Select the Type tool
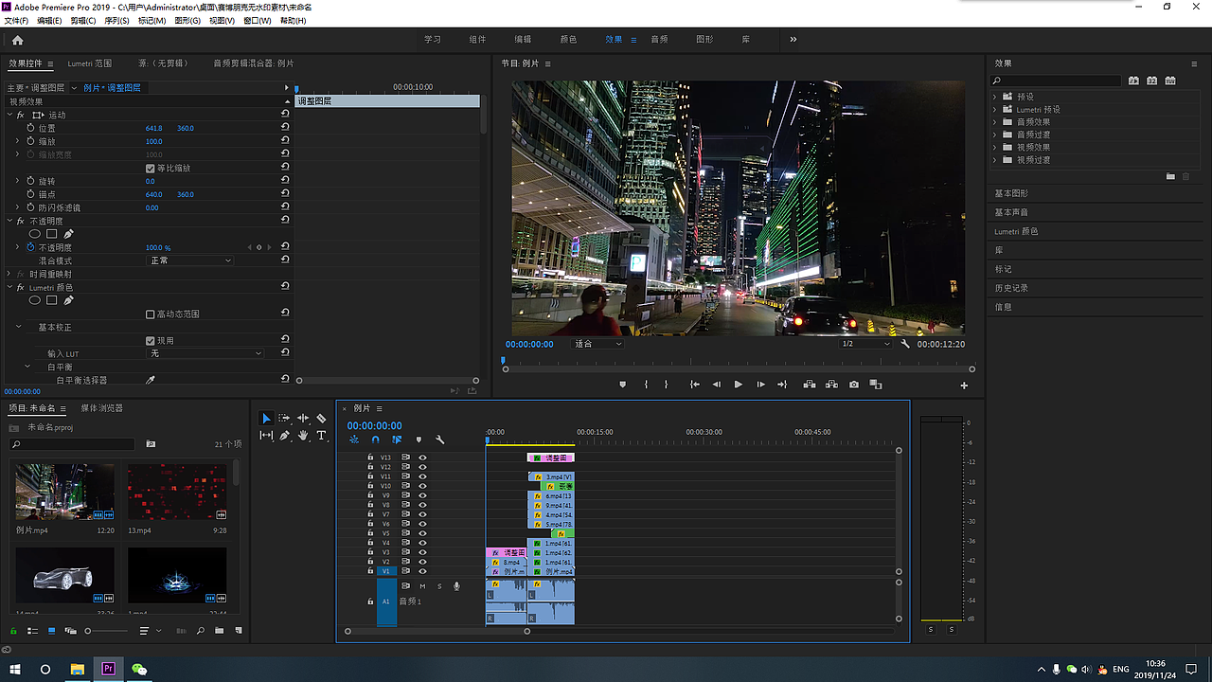 pos(321,436)
